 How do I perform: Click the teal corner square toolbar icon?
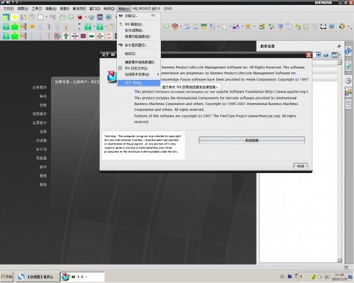pos(6,17)
